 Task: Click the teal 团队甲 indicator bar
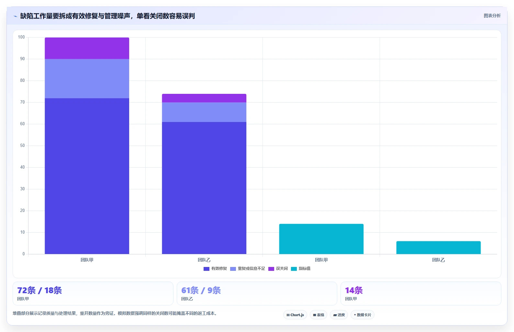321,239
